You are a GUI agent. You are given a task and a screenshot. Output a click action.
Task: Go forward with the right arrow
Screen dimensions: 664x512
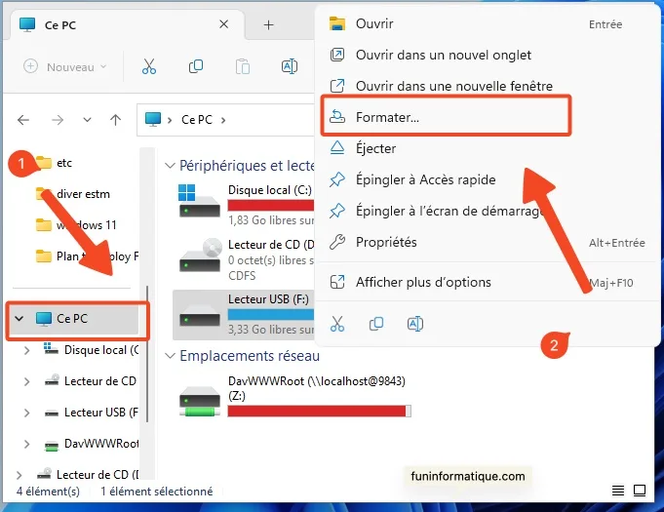point(58,120)
